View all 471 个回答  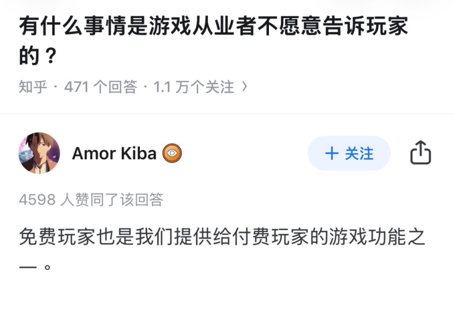[101, 87]
